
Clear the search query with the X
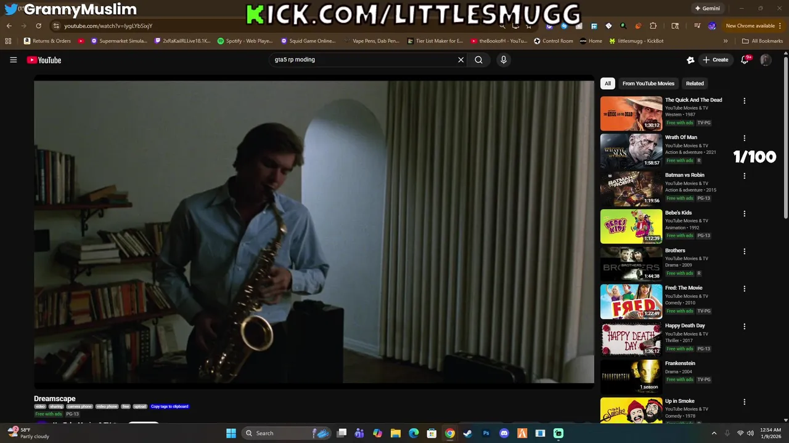[x=460, y=60]
